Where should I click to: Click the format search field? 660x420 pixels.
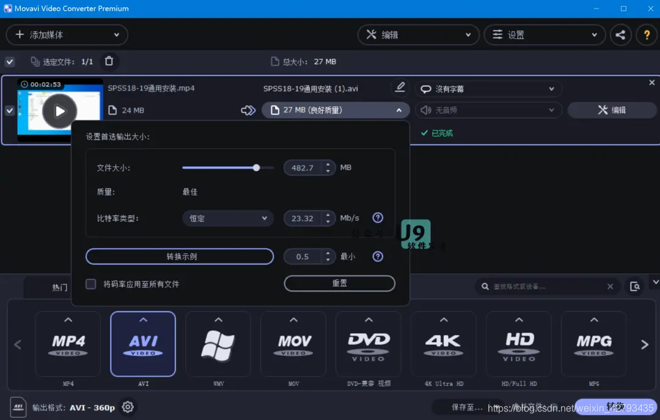point(547,287)
